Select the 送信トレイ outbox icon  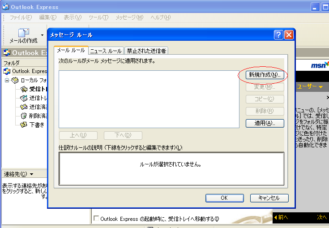[x=24, y=98]
